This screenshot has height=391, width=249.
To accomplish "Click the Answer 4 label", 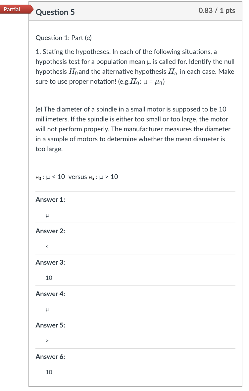I will (50, 294).
